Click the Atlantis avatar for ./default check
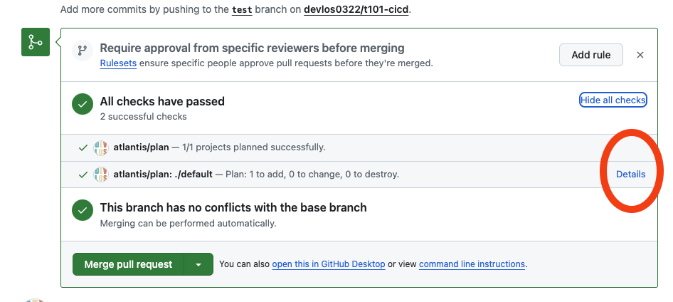The width and height of the screenshot is (673, 302). [100, 174]
